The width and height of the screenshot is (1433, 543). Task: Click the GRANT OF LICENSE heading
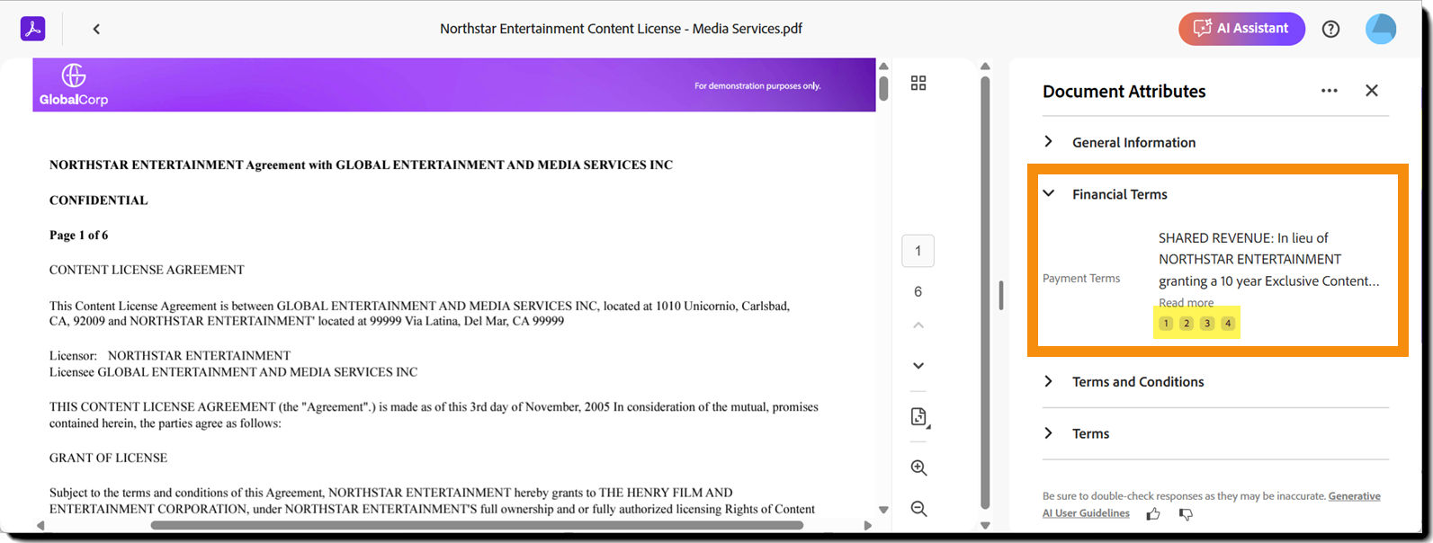(x=108, y=458)
